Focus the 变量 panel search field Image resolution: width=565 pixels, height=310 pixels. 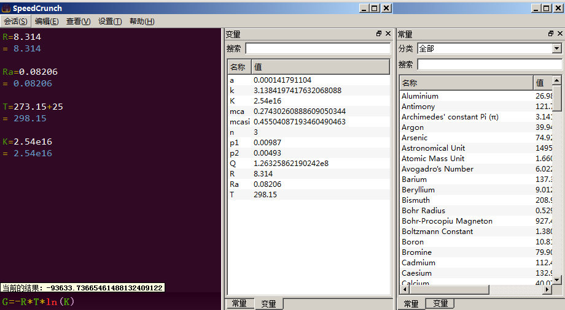pos(318,48)
